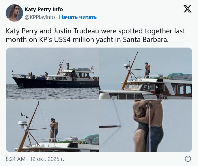
Task: Click the tweet text about Santa Barbara yacht
Action: [95, 35]
